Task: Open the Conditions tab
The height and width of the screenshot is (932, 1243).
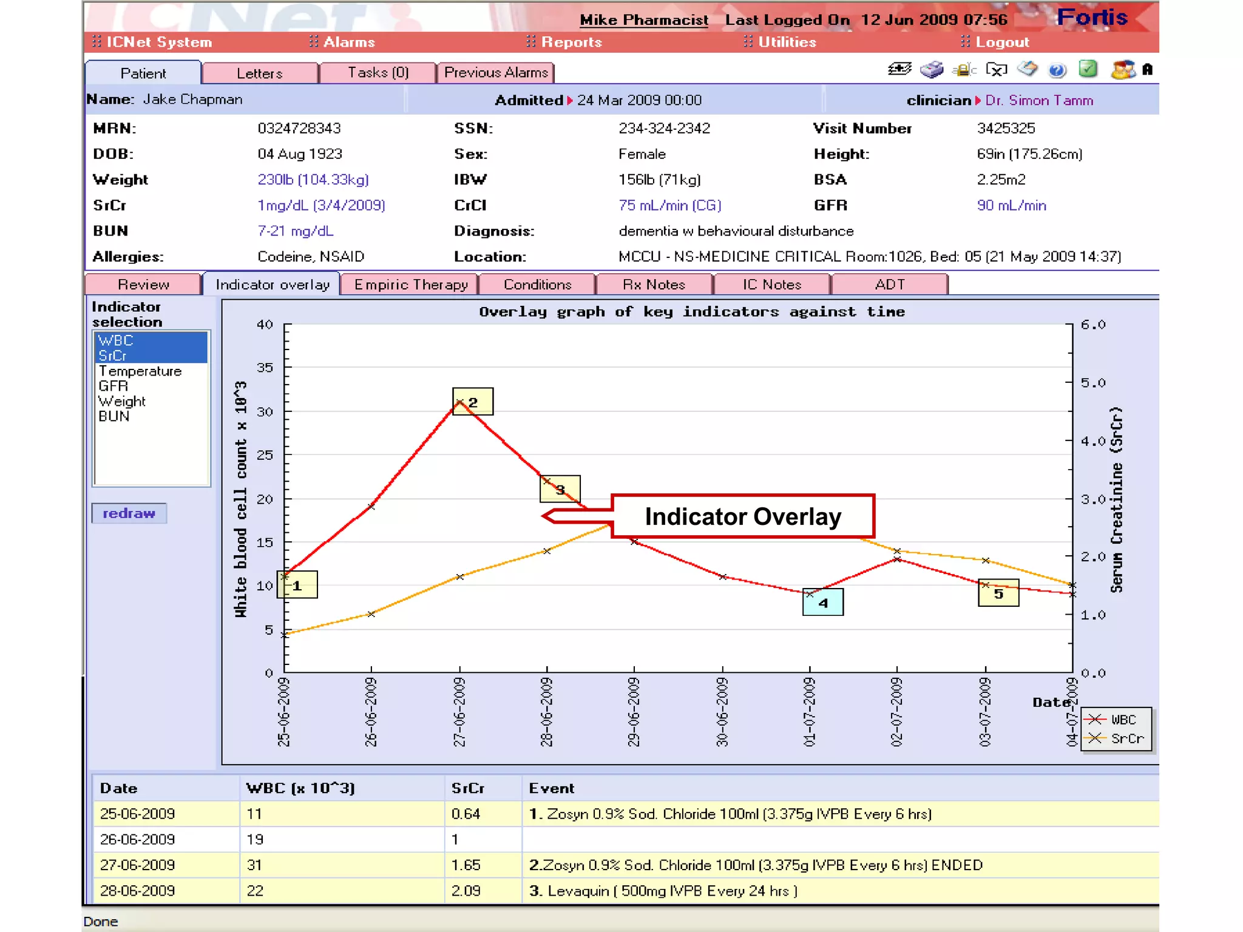Action: tap(538, 285)
